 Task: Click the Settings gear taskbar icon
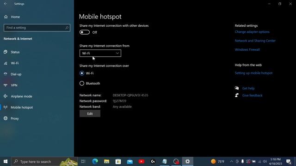click(187, 161)
